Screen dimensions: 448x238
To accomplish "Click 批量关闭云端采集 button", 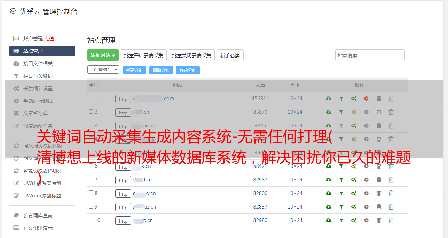I will pos(191,55).
